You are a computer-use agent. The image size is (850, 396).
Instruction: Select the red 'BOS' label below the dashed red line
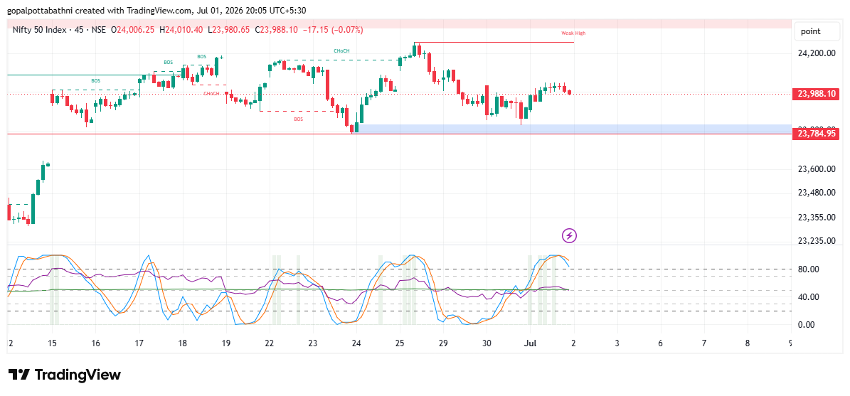[x=299, y=119]
